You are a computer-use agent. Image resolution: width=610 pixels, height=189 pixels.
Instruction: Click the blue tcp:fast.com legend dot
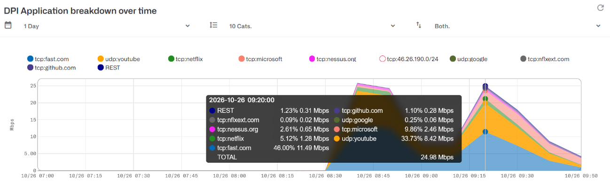(31, 59)
